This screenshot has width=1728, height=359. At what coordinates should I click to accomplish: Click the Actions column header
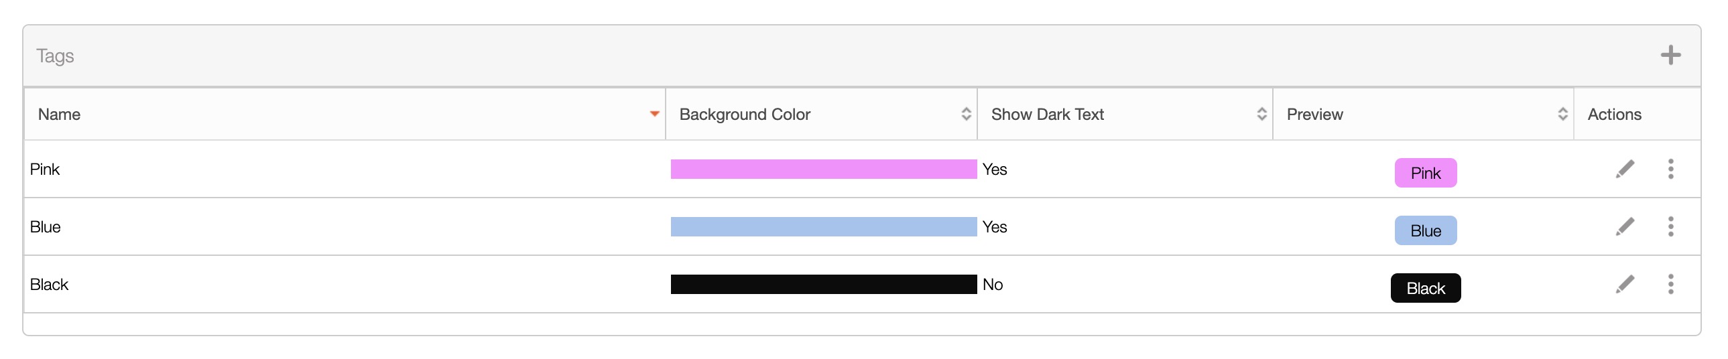pos(1614,115)
